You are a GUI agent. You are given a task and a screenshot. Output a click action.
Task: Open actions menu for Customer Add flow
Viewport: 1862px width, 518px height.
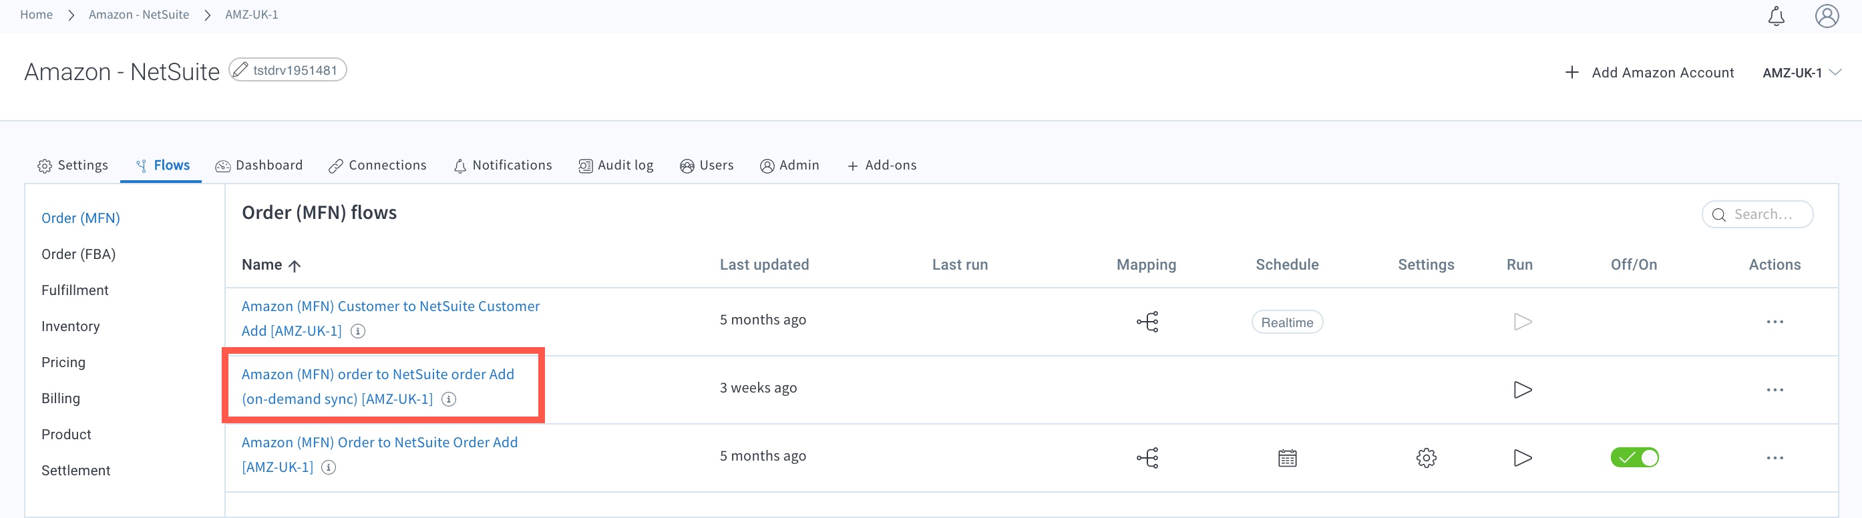point(1775,322)
